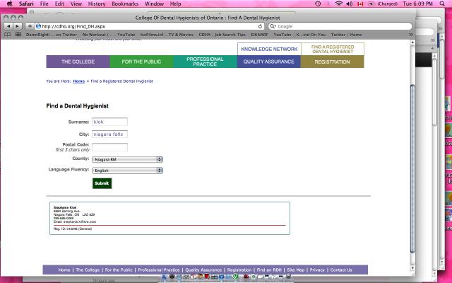
Task: Open the Edit menu
Action: [x=59, y=4]
